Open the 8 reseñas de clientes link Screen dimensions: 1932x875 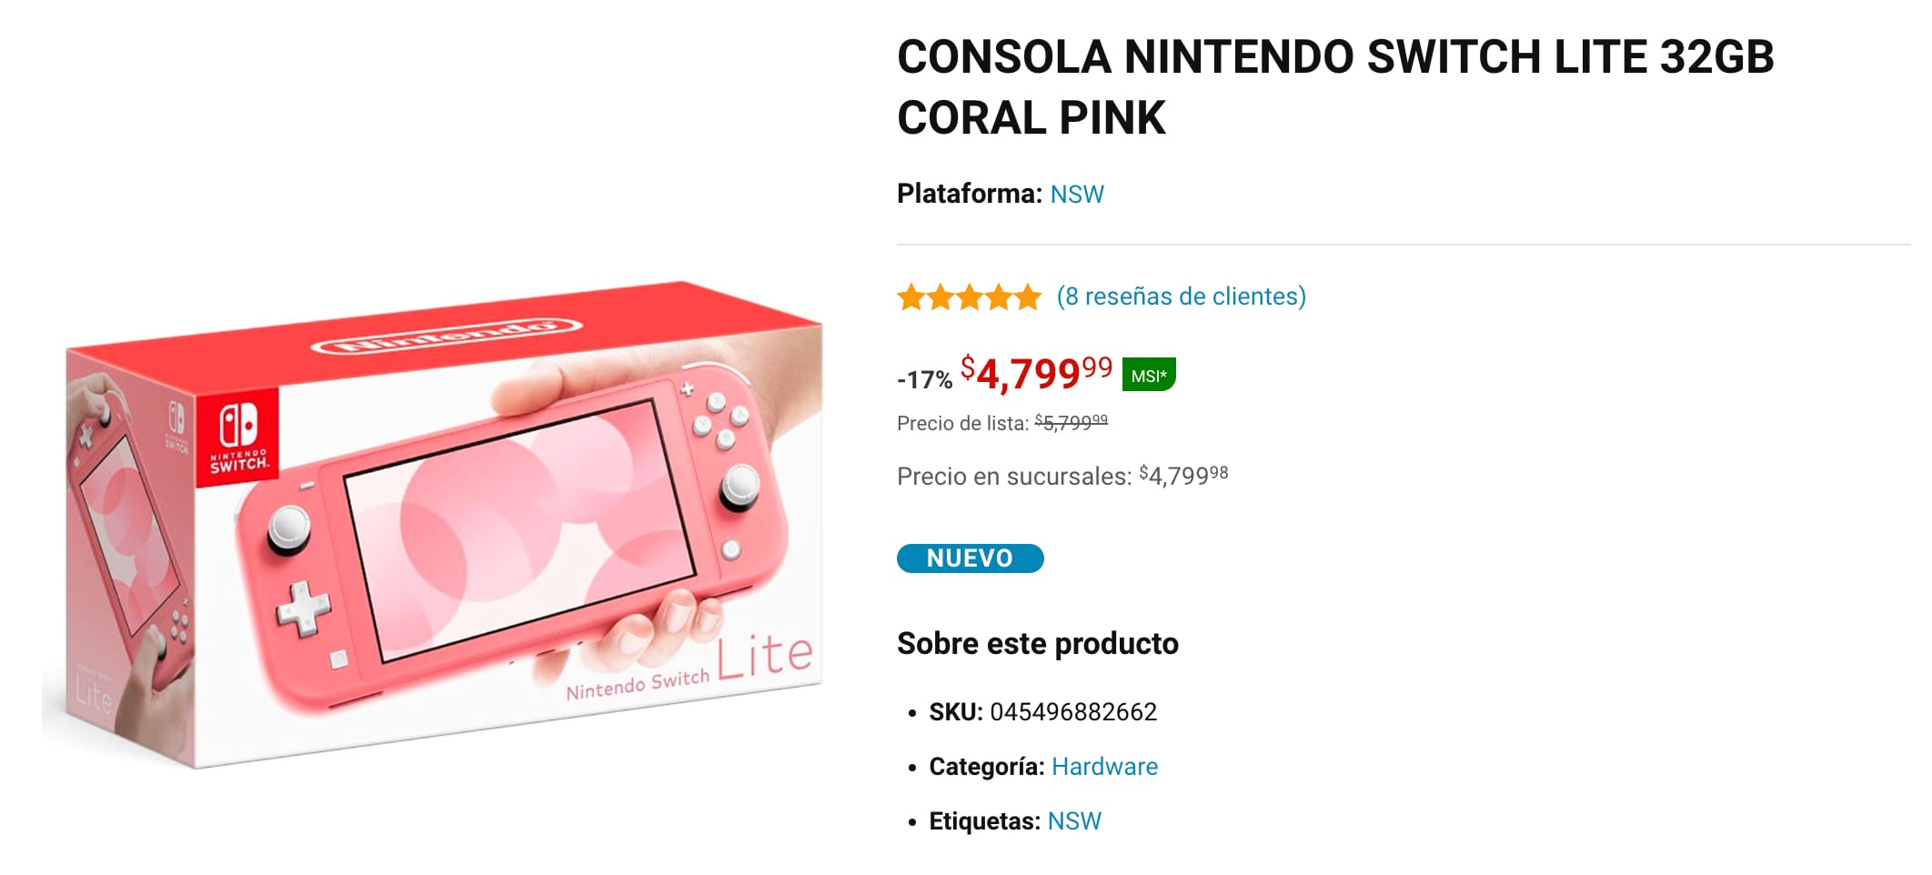click(1181, 297)
